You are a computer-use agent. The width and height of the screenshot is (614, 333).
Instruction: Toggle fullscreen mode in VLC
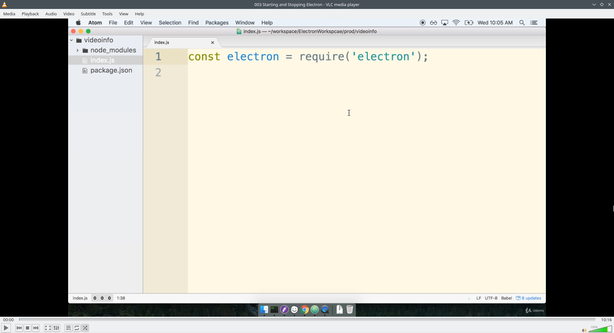click(47, 328)
